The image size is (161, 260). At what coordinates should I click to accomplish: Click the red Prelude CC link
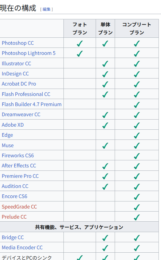tap(14, 217)
